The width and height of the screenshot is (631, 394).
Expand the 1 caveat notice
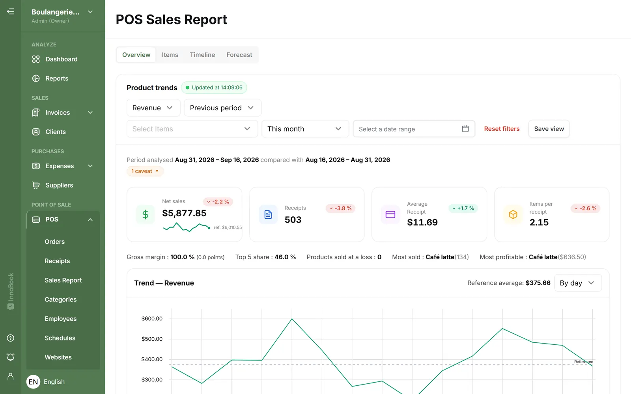(x=145, y=171)
